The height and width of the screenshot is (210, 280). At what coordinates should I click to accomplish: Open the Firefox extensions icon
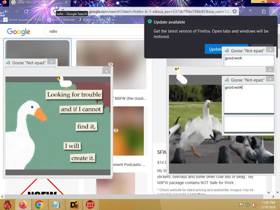(264, 11)
